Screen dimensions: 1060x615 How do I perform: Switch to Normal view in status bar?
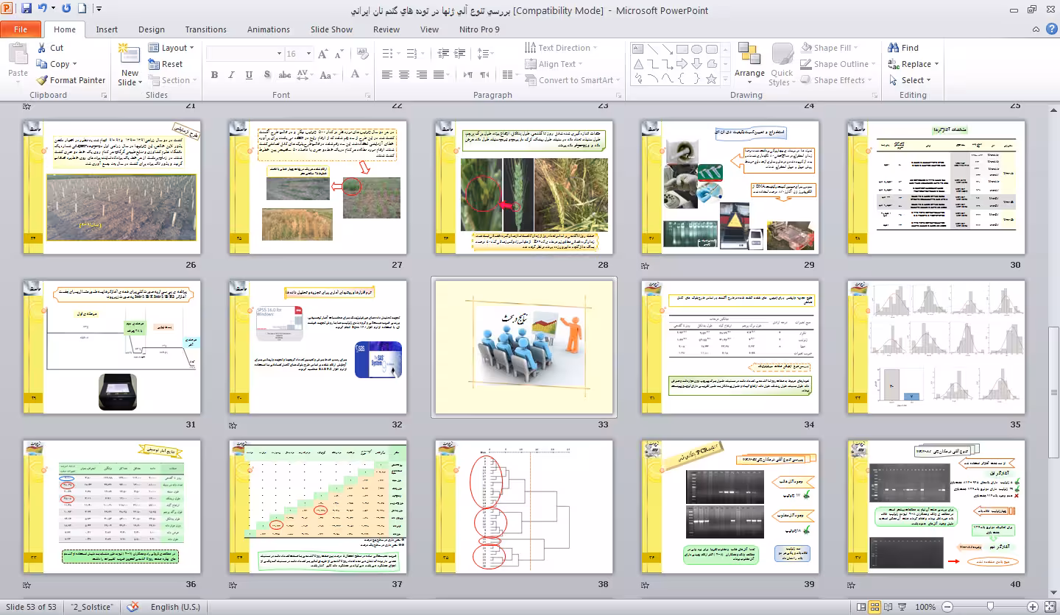click(x=860, y=607)
